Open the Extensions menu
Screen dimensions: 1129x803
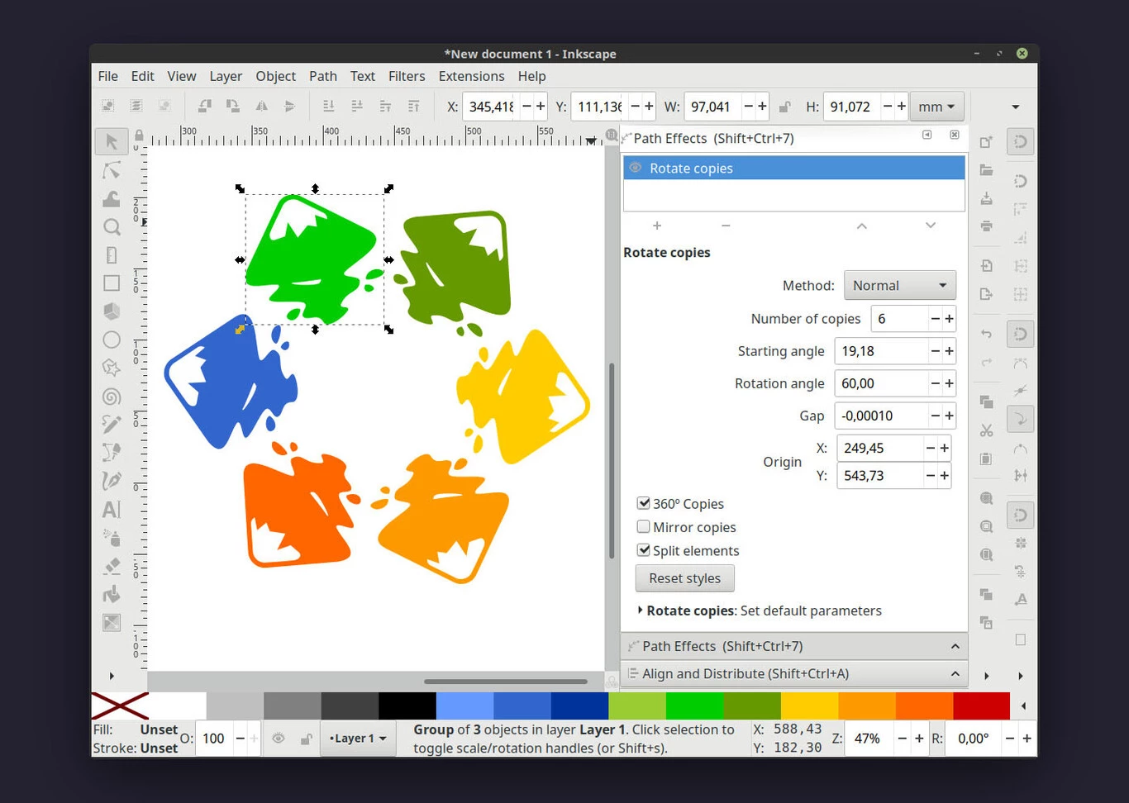471,76
